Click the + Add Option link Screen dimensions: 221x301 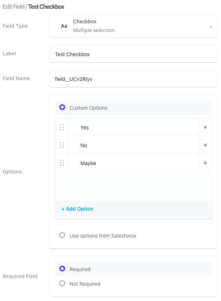point(78,209)
